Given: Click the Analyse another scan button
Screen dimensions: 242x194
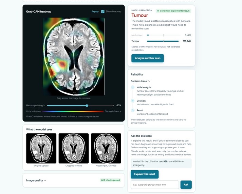Looking at the screenshot, I should point(148,58).
